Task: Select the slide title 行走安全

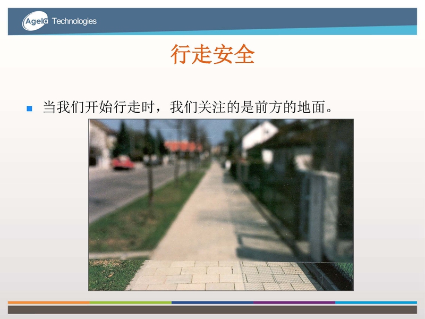Action: (212, 54)
